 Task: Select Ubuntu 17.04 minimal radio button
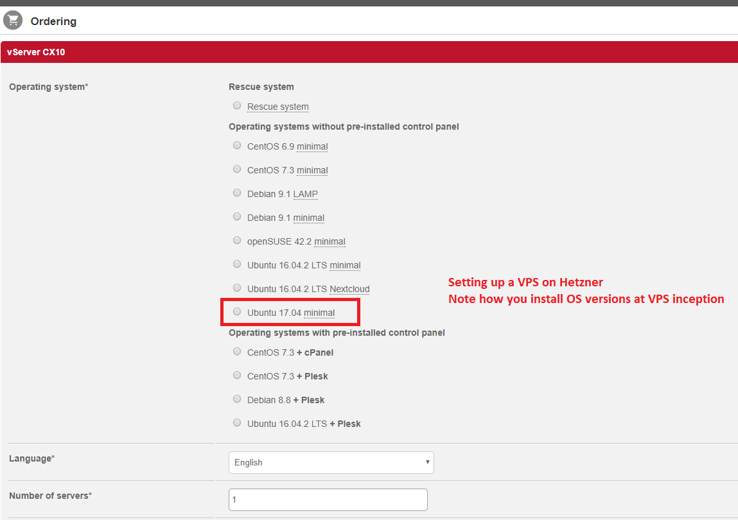pyautogui.click(x=237, y=311)
